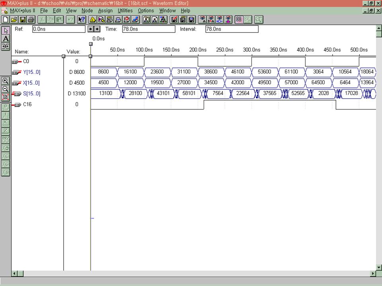Open a file using the folder icon

(14, 19)
